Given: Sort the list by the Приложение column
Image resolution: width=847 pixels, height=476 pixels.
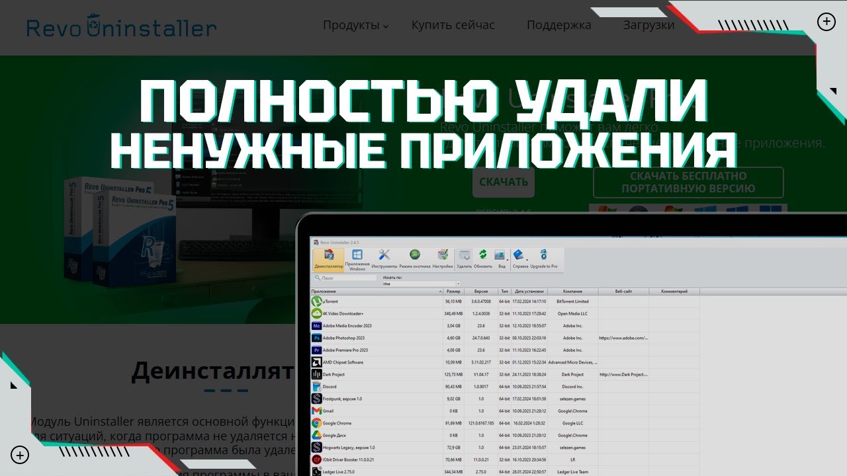Looking at the screenshot, I should point(377,292).
